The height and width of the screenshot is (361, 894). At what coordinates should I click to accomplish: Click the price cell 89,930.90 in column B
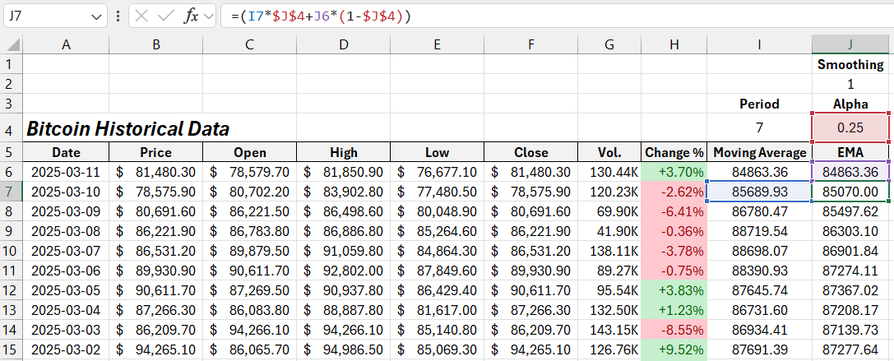pos(155,271)
